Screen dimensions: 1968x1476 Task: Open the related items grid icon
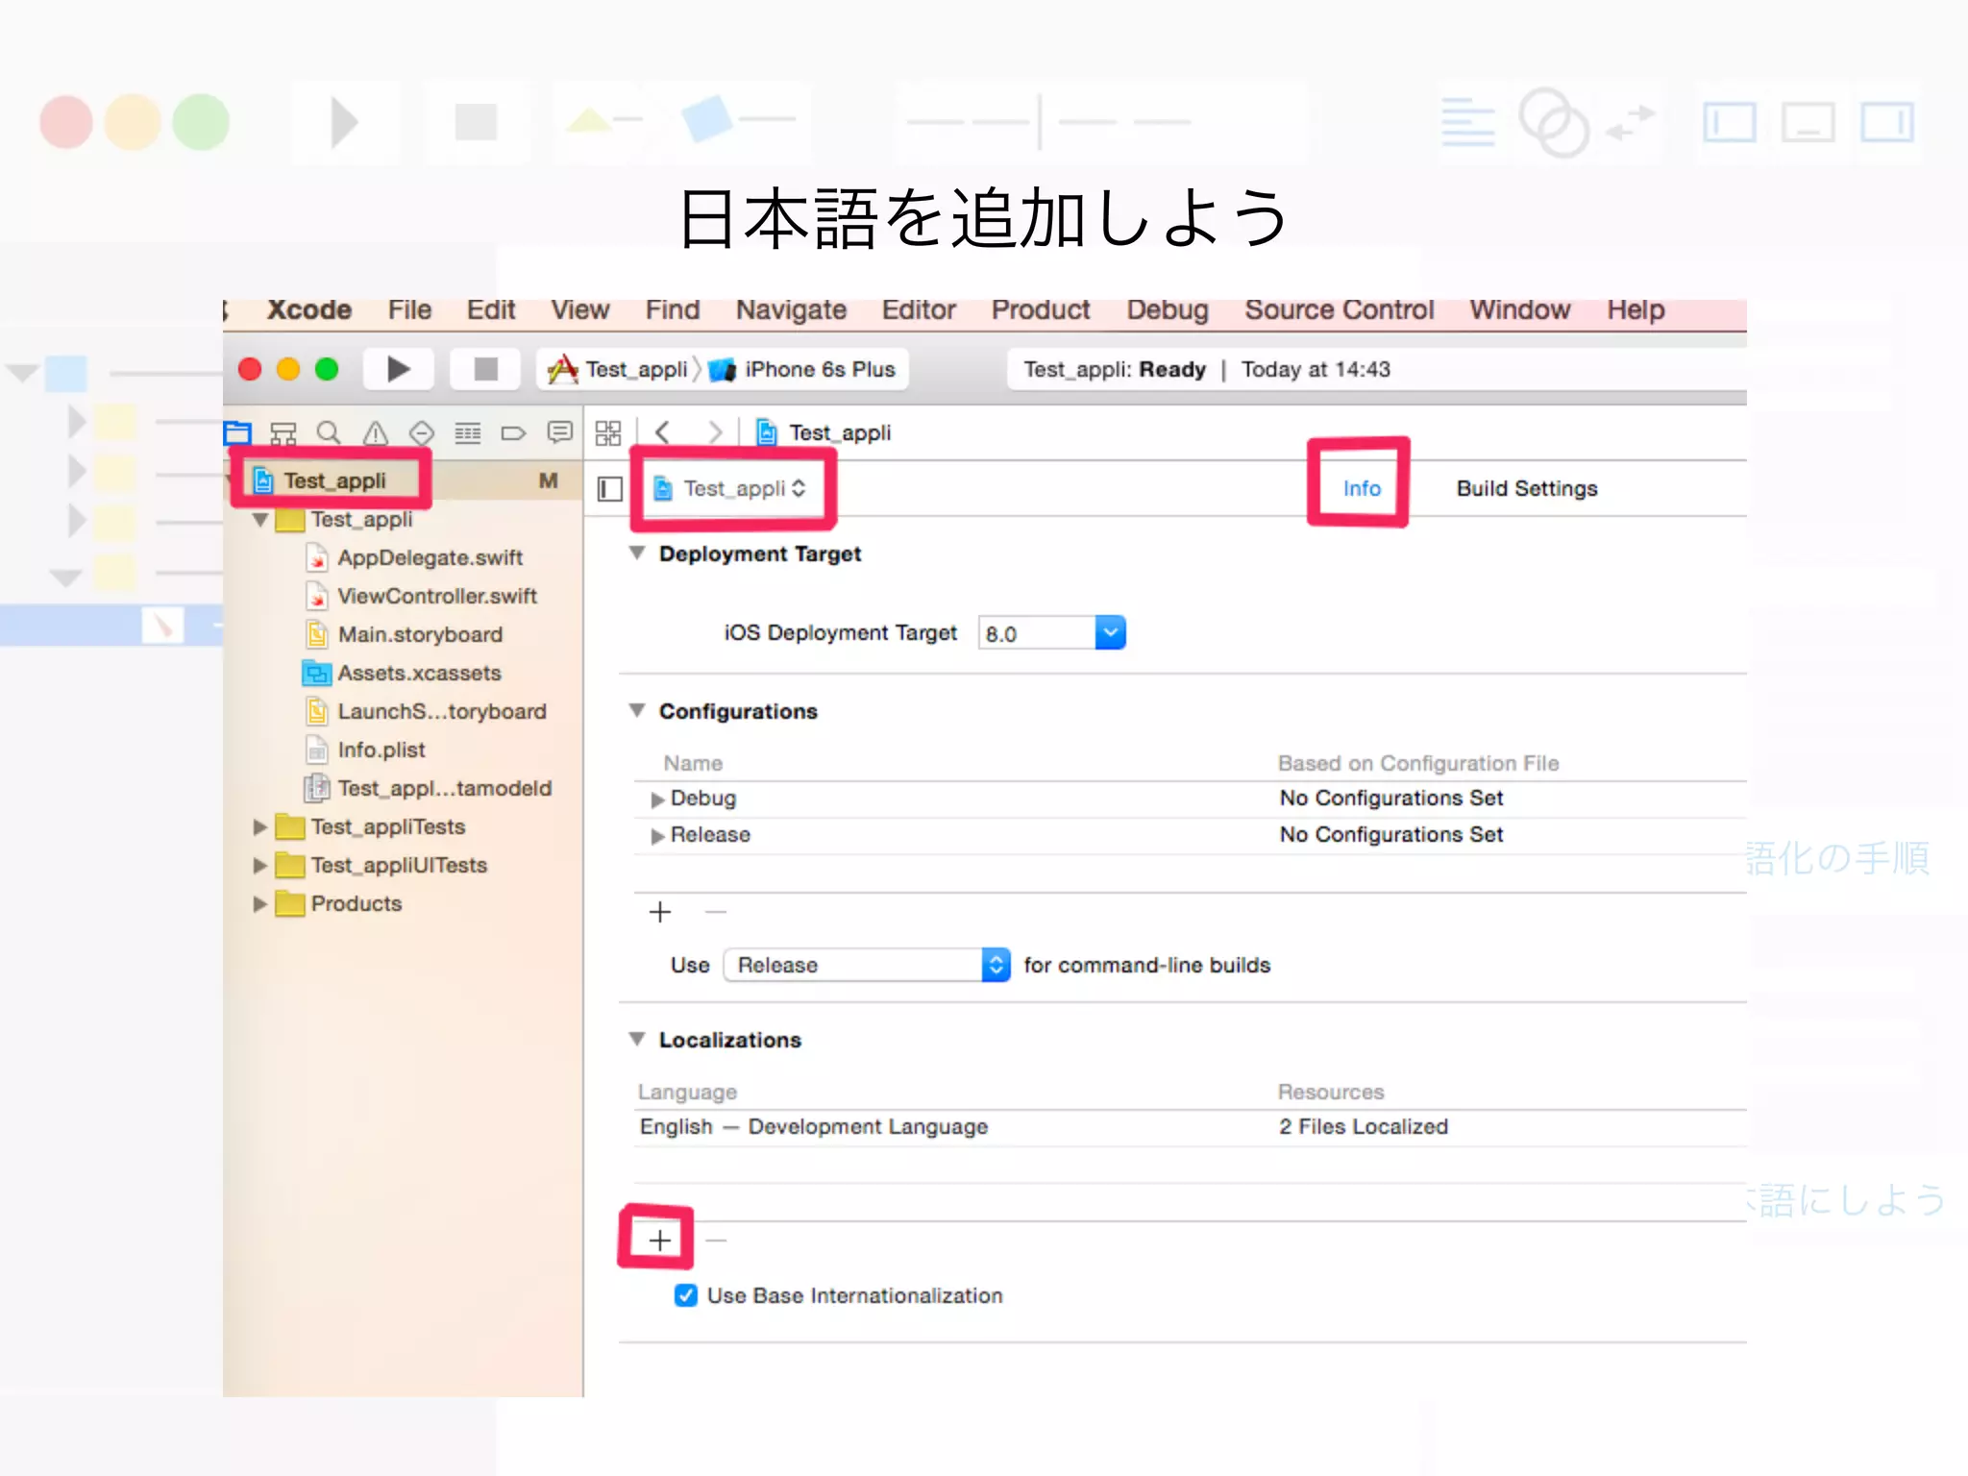click(x=607, y=433)
